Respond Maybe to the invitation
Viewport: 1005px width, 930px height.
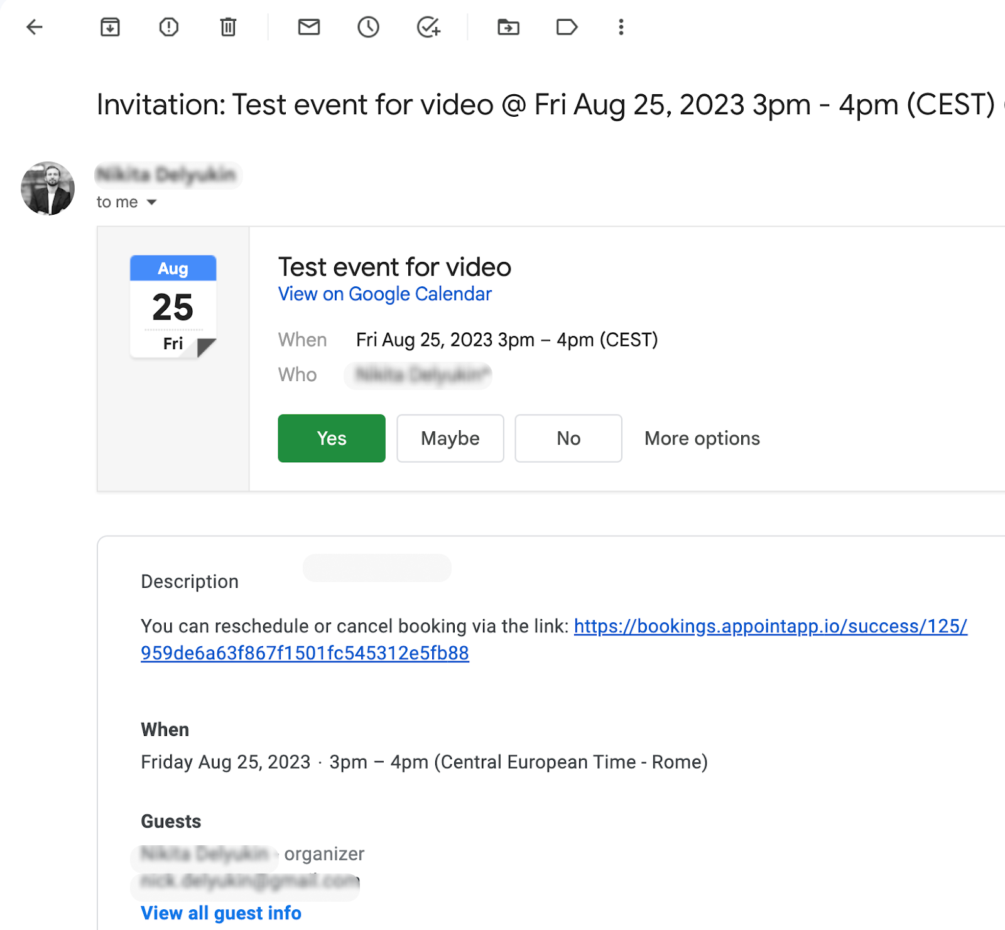(x=450, y=438)
